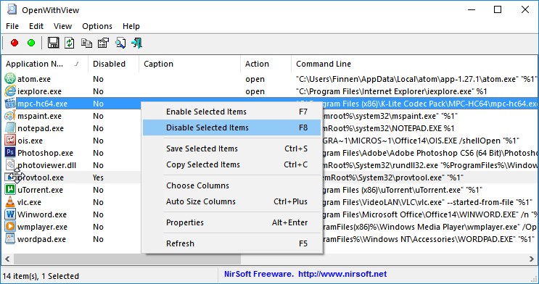Click the ois.exe icon
This screenshot has width=539, height=284.
point(10,141)
